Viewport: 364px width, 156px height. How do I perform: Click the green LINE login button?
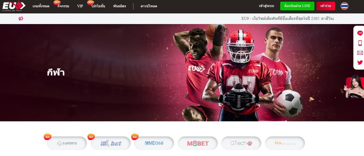[x=297, y=6]
